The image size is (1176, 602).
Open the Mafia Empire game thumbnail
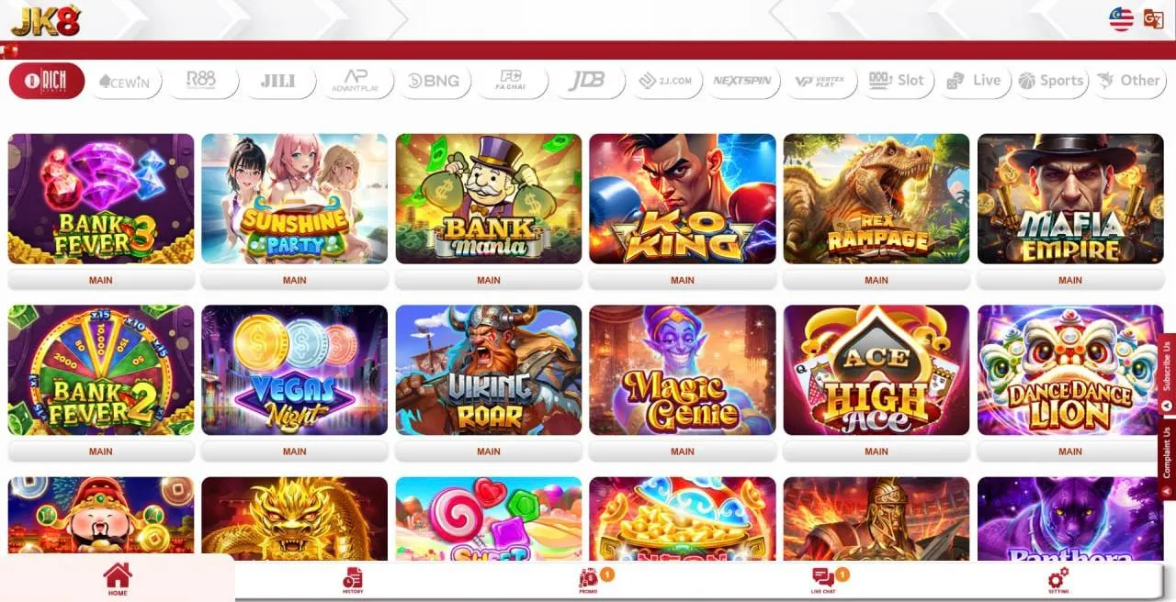click(1070, 199)
